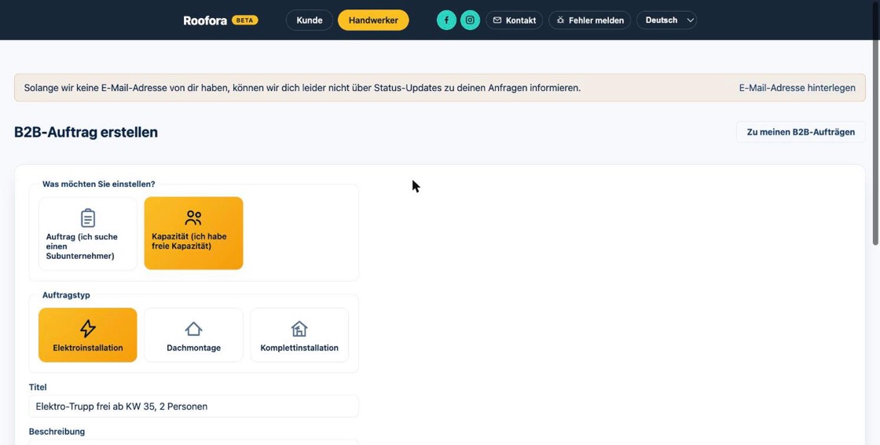The height and width of the screenshot is (445, 880).
Task: Choose Komplettinstallation as Auftragstyp
Action: 299,335
